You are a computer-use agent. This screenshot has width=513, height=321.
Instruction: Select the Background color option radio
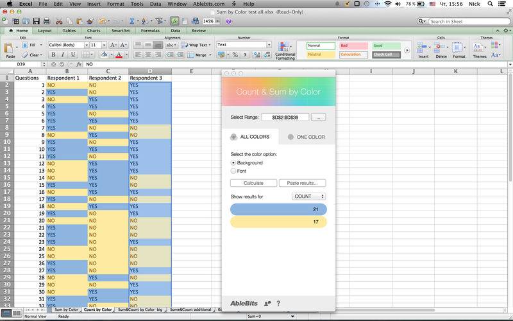pyautogui.click(x=233, y=163)
